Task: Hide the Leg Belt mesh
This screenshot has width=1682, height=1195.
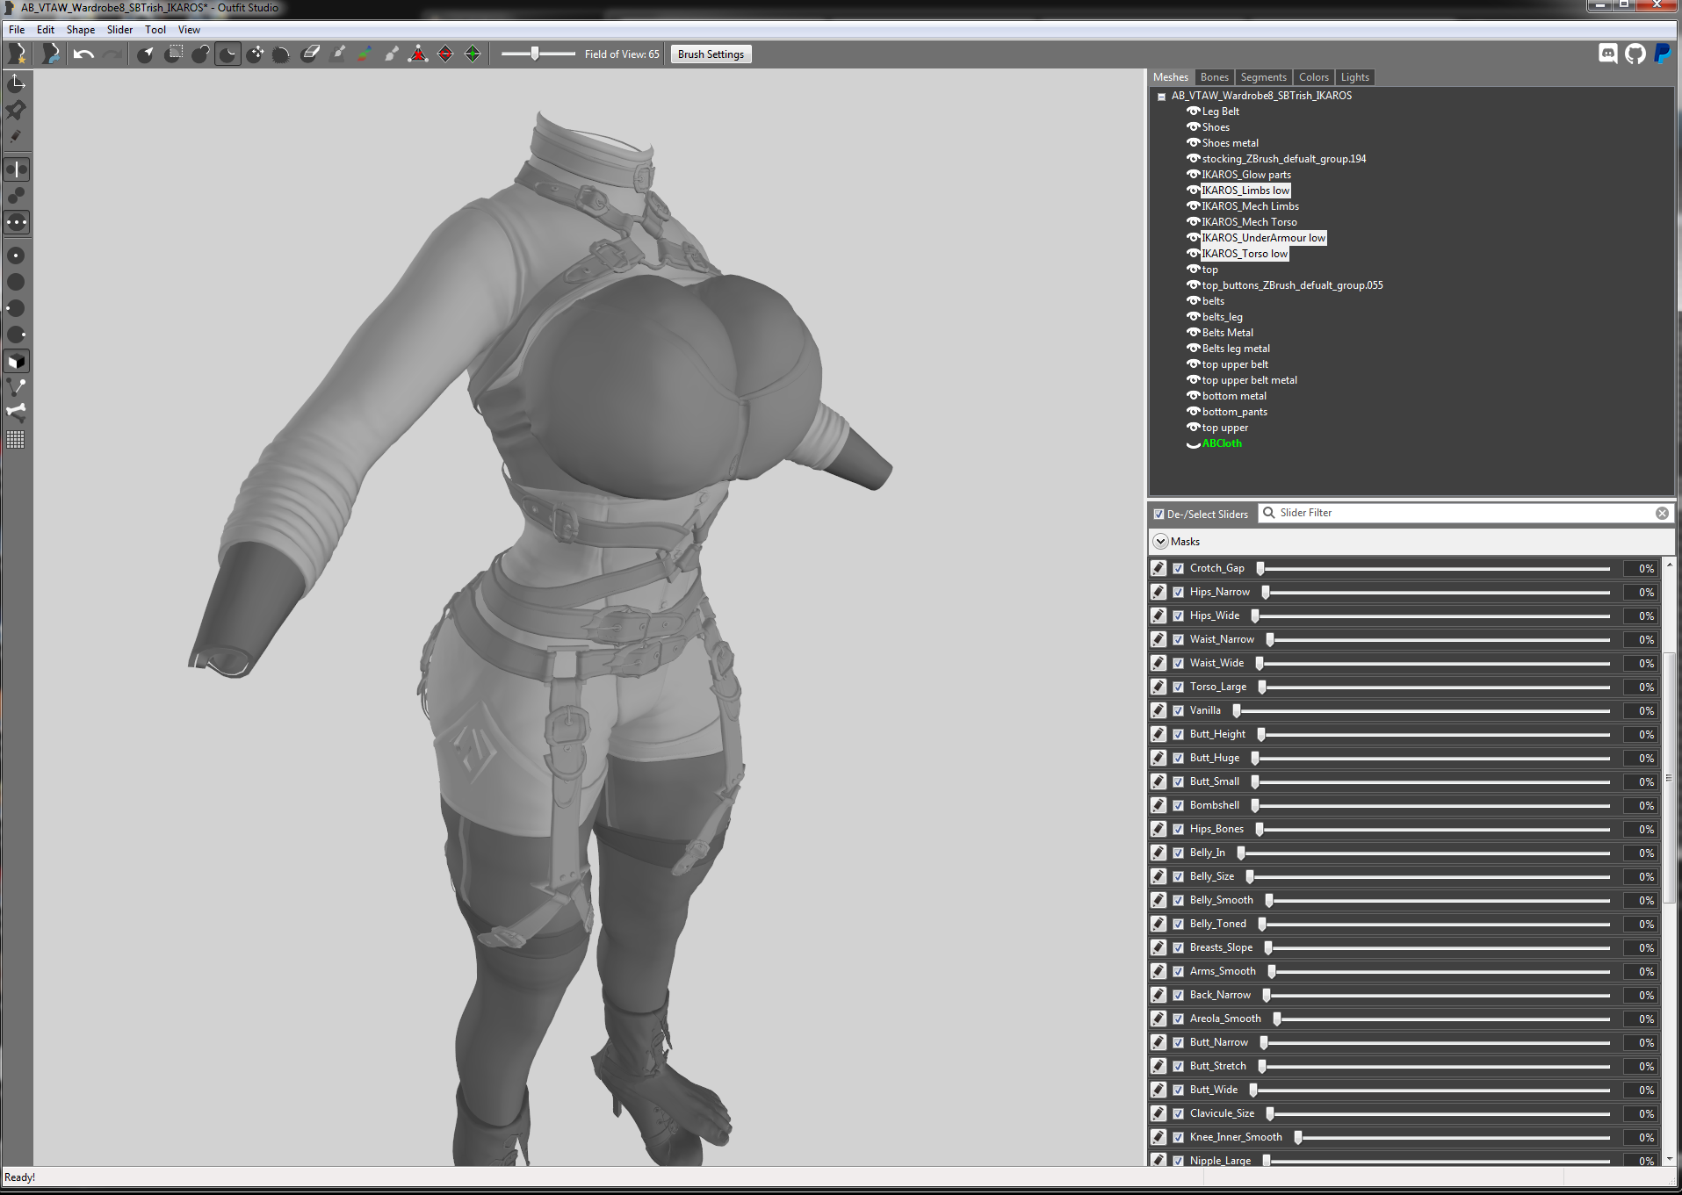Action: pos(1193,112)
